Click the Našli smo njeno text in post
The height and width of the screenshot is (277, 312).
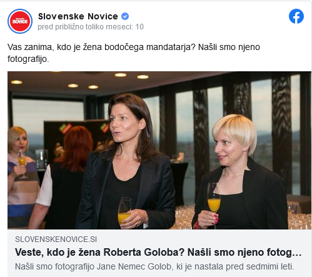(229, 47)
